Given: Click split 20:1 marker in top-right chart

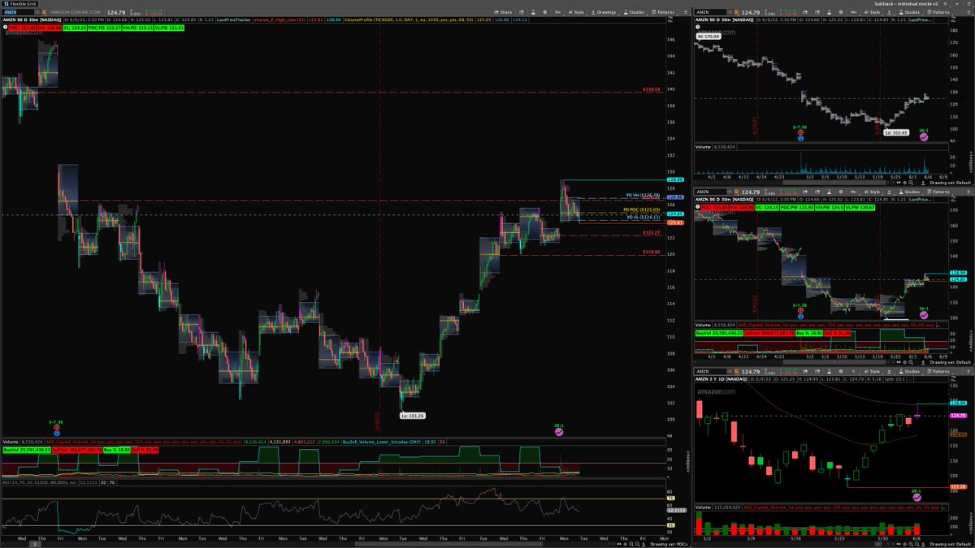Looking at the screenshot, I should coord(924,136).
